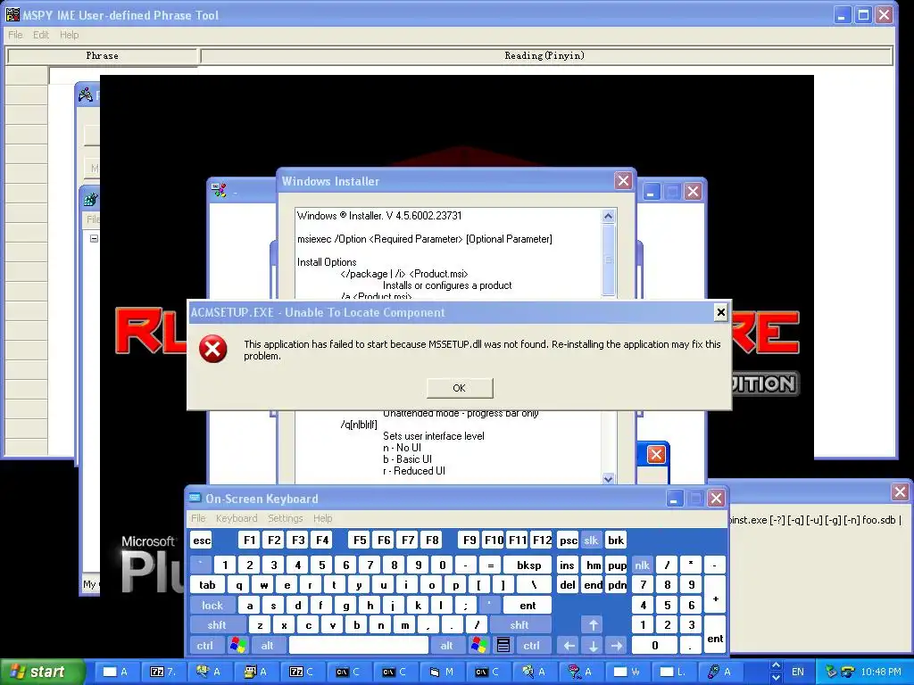Switch to the M taskbar window

[x=441, y=672]
